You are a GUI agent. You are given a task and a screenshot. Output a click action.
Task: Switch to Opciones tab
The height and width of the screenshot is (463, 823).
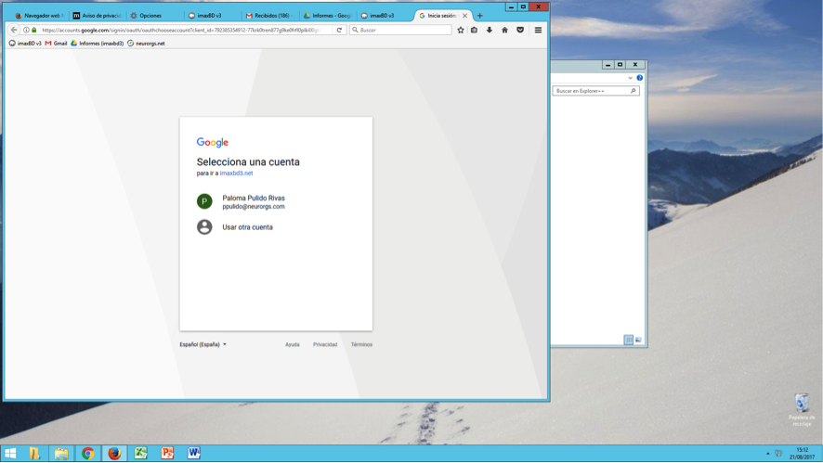pos(155,16)
